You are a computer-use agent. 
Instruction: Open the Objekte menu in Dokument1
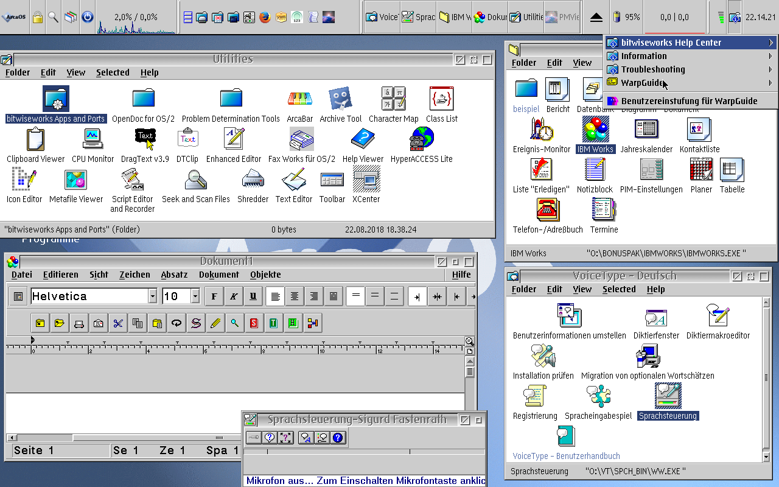265,275
